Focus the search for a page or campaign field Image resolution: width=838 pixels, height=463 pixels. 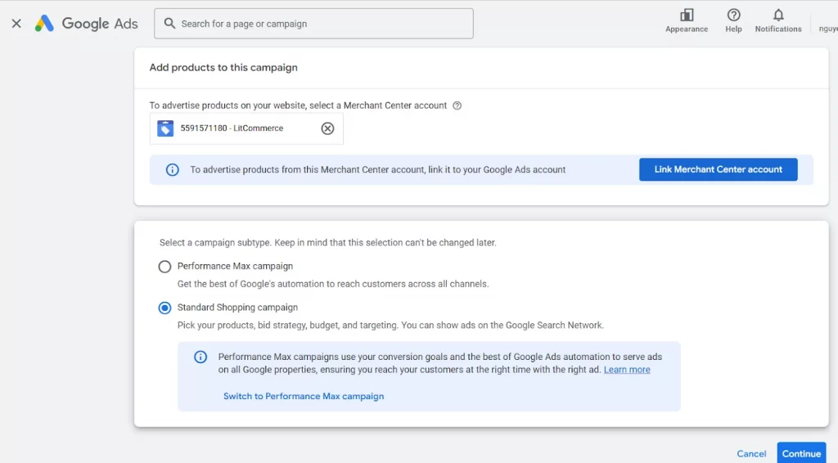click(313, 24)
